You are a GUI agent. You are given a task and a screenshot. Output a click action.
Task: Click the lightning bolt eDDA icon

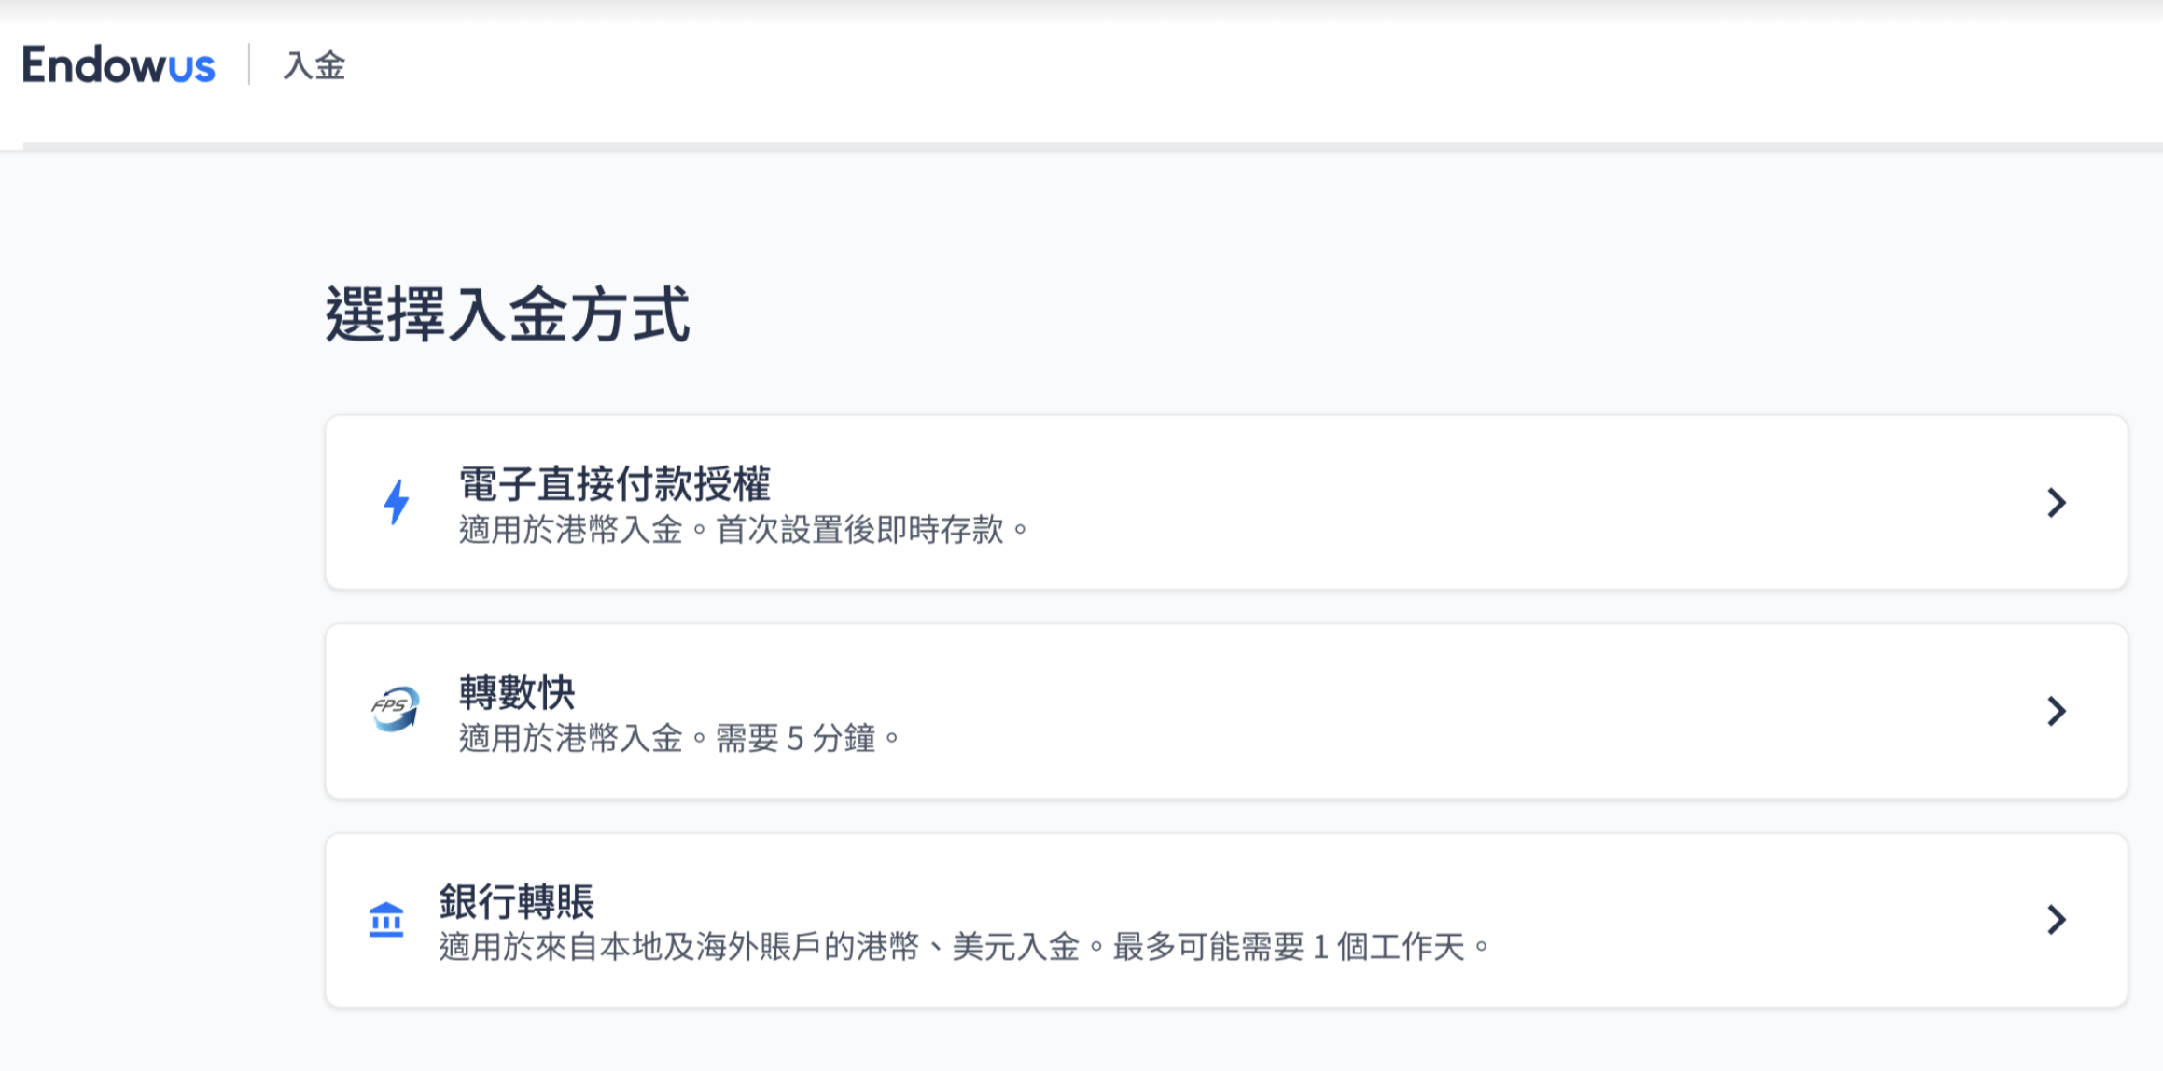point(397,502)
